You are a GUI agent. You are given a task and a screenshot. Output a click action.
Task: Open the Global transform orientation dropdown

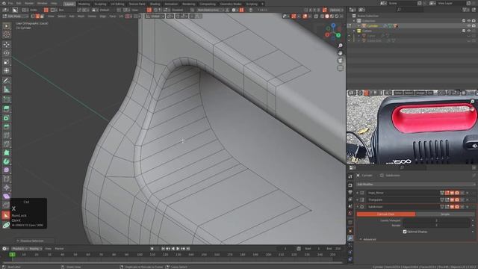click(x=155, y=16)
